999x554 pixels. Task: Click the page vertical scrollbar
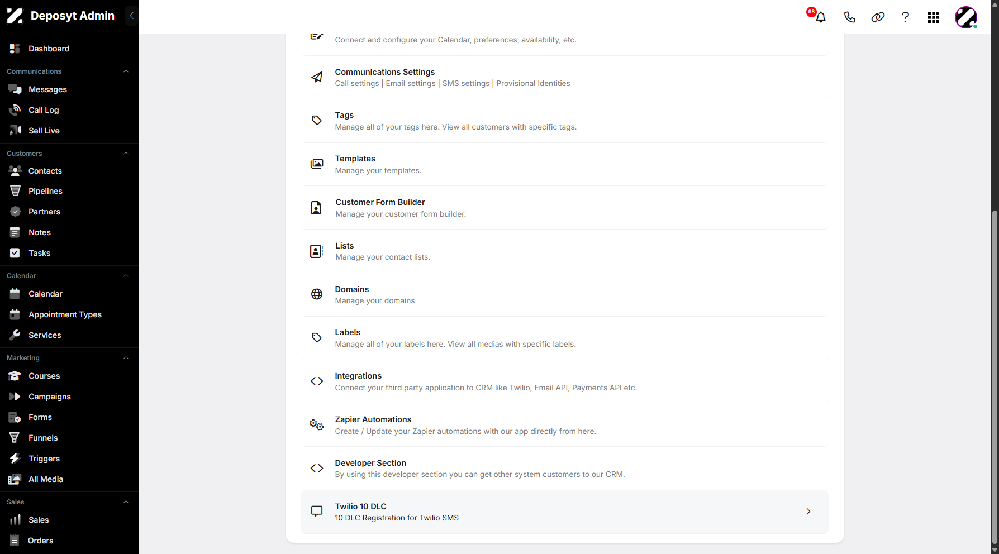[995, 377]
